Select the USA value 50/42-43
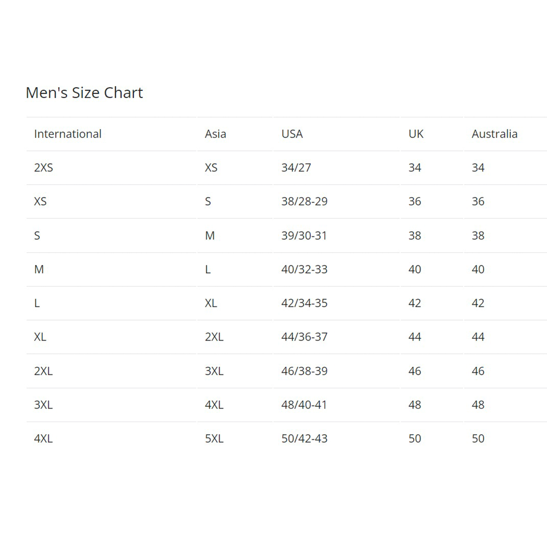Screen dimensions: 547x547 click(x=304, y=438)
